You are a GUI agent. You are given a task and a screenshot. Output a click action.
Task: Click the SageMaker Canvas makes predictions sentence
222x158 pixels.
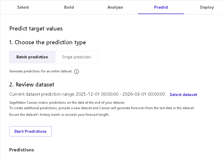67,103
